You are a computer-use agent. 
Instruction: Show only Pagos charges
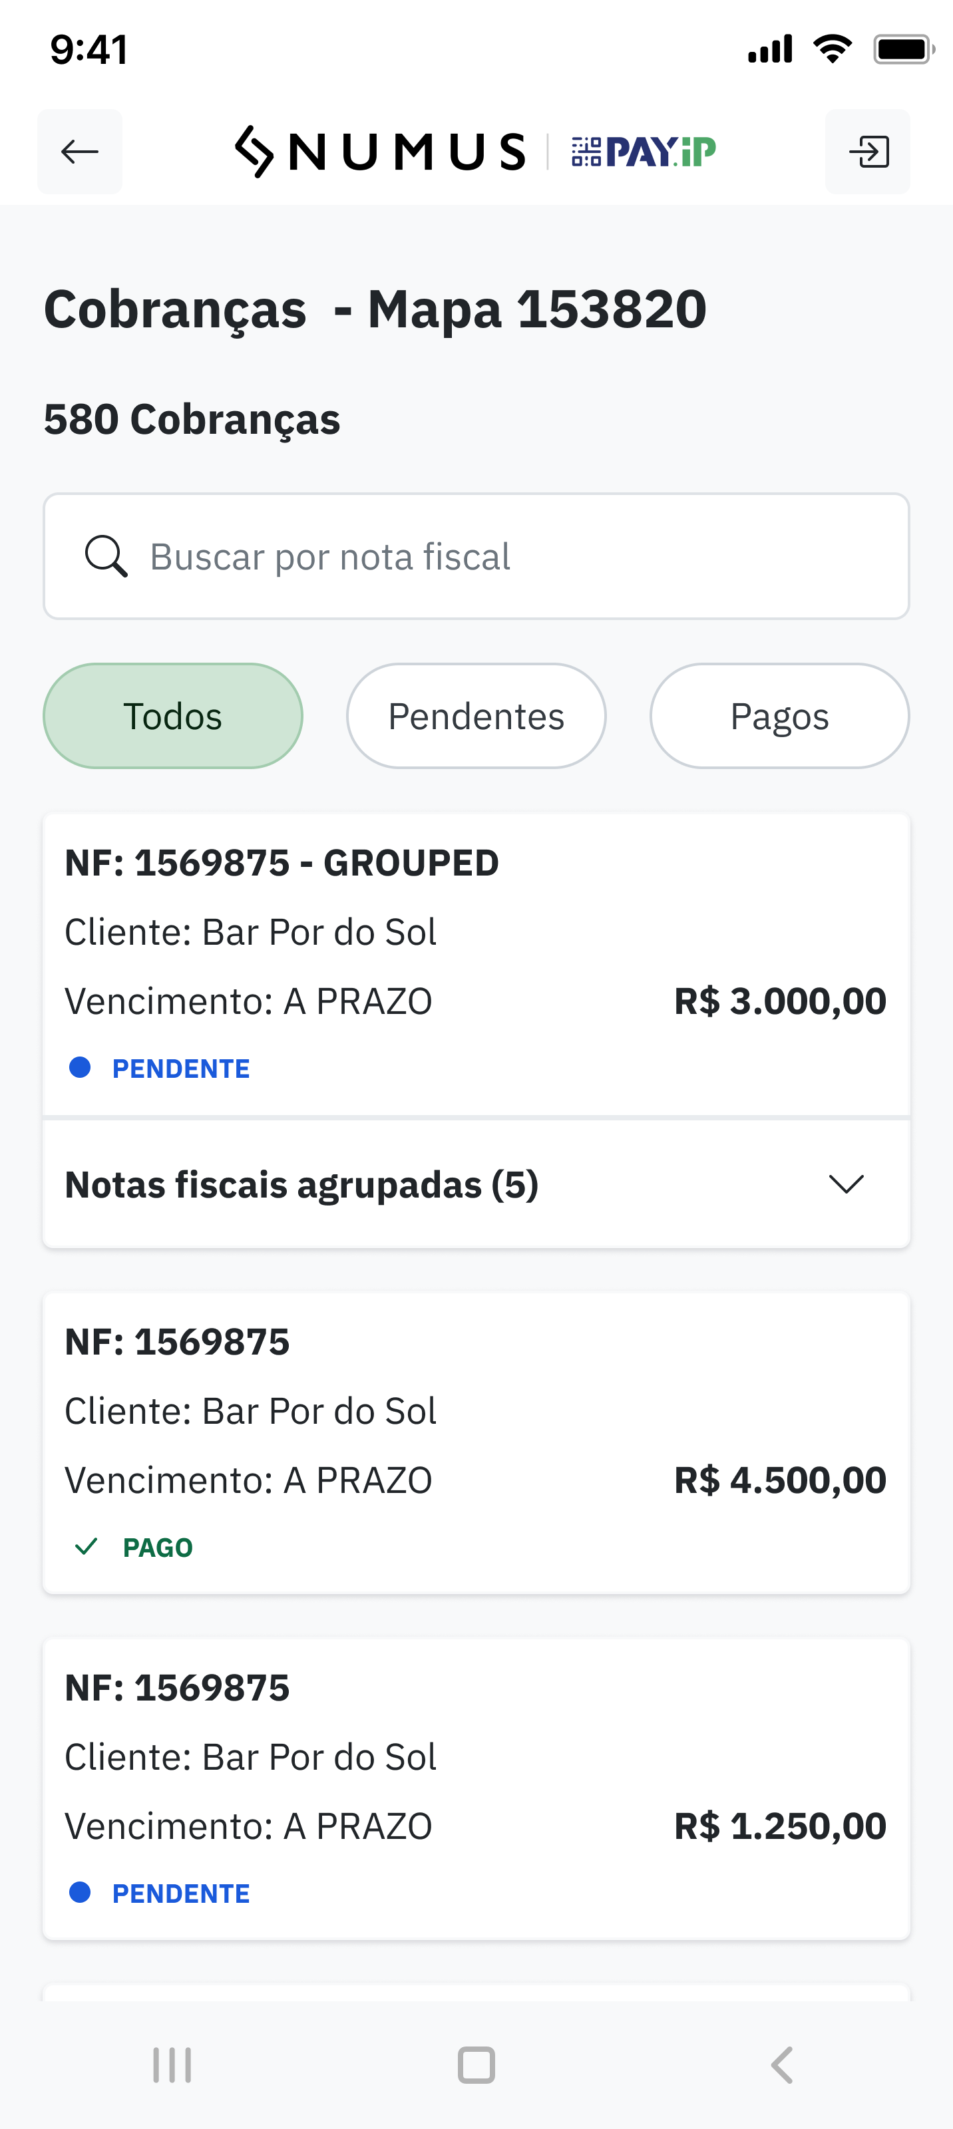(779, 716)
